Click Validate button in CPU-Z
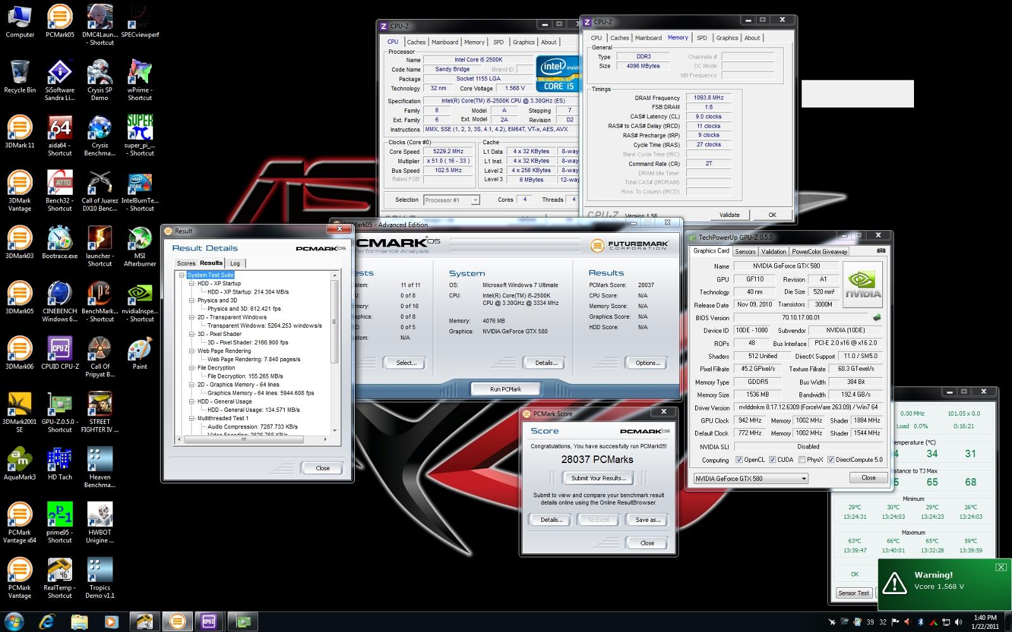This screenshot has width=1012, height=632. coord(729,215)
